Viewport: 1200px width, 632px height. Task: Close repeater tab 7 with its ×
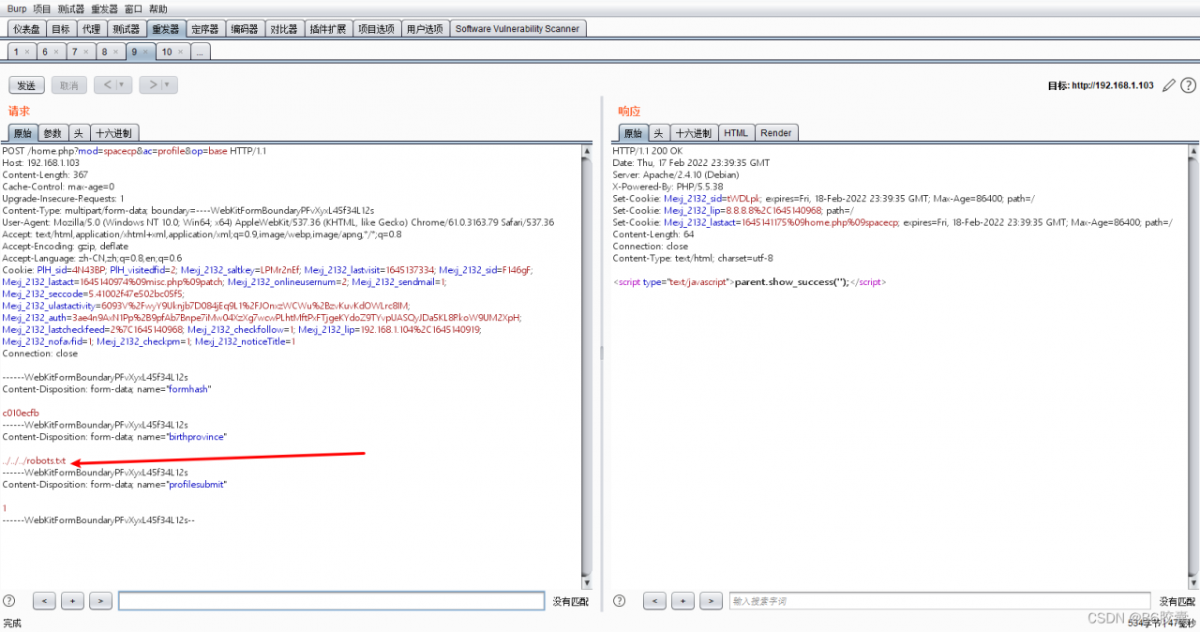86,52
